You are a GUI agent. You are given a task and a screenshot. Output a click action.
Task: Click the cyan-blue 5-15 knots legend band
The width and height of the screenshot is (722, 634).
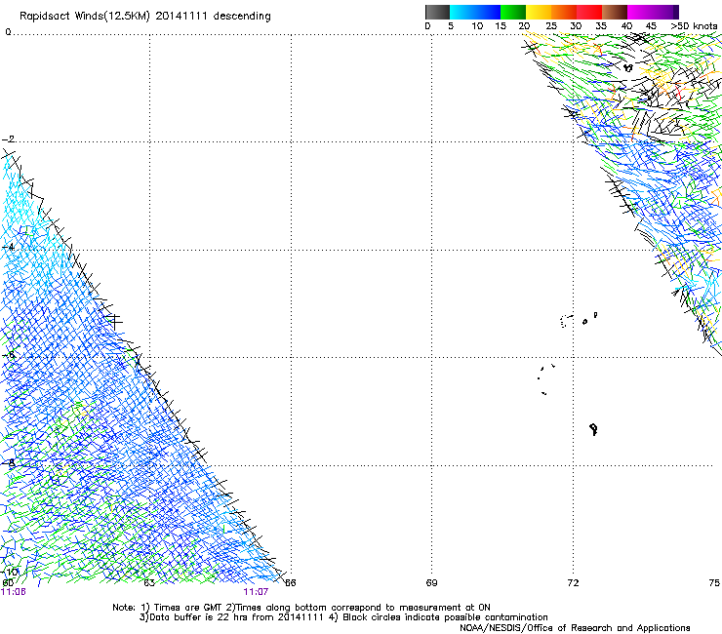pyautogui.click(x=475, y=12)
